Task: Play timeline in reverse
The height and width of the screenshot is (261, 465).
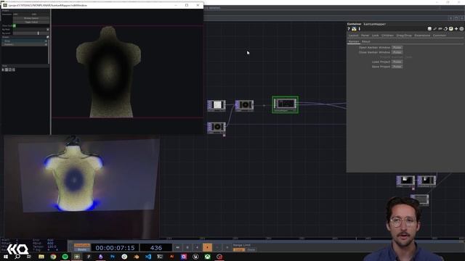Action: click(x=197, y=247)
